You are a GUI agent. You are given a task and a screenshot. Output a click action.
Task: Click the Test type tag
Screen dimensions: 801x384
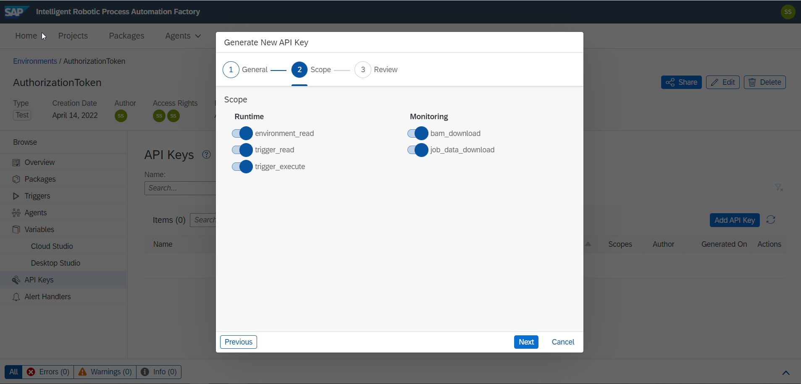point(22,115)
